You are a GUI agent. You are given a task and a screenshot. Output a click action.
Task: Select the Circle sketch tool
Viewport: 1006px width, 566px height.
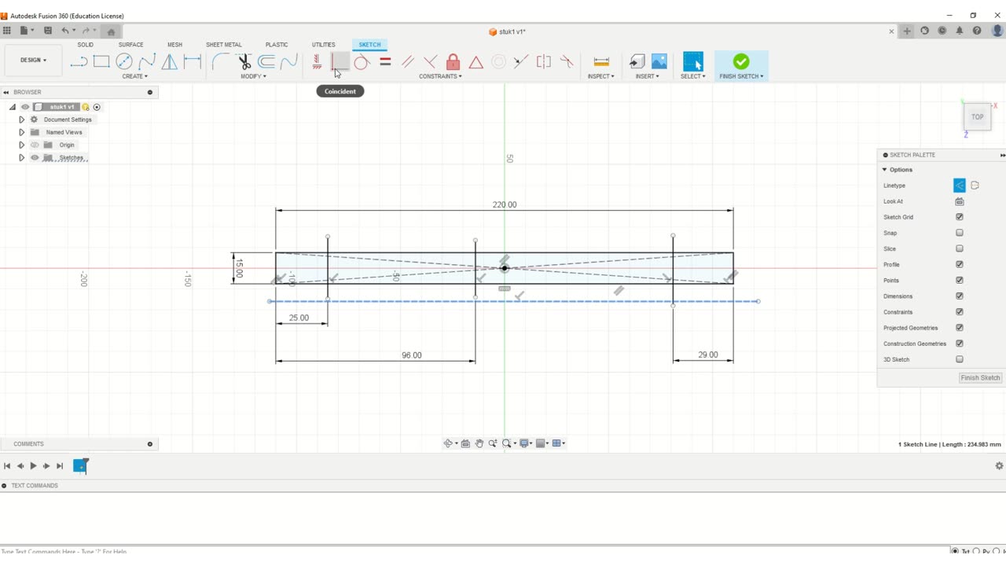point(124,62)
